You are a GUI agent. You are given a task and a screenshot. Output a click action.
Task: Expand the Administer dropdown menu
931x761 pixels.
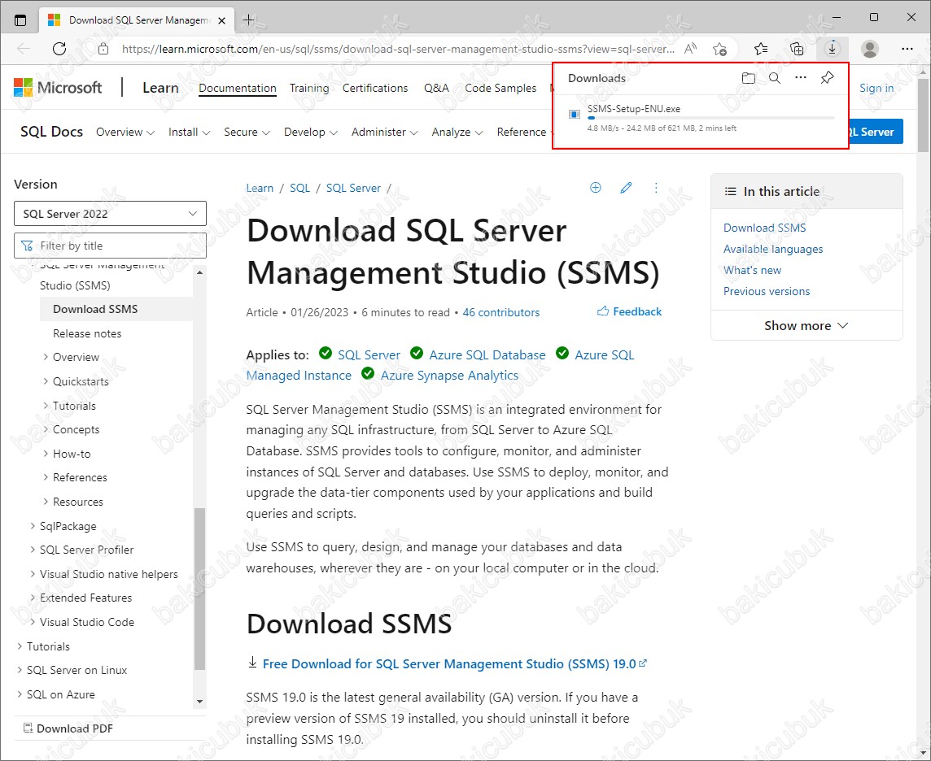click(x=385, y=132)
